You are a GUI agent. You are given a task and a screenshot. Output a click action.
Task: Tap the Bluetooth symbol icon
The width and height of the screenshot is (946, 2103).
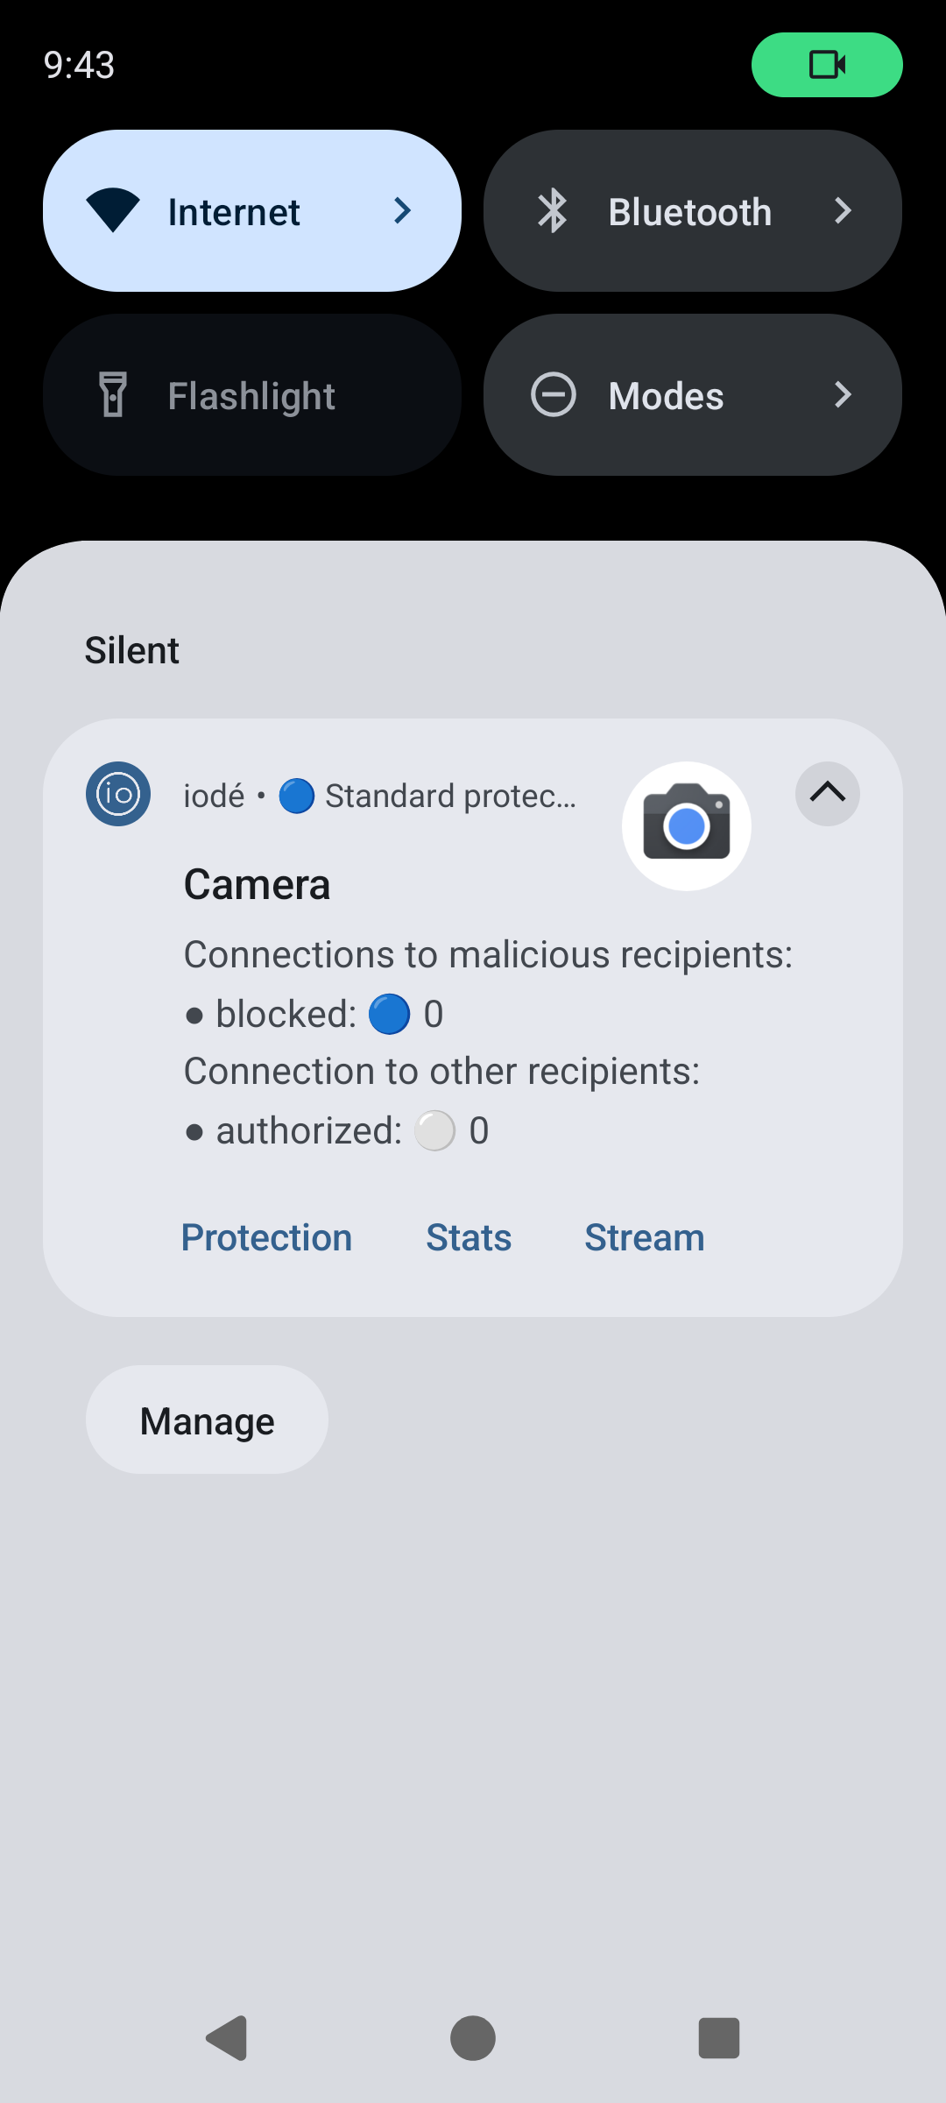click(x=553, y=211)
